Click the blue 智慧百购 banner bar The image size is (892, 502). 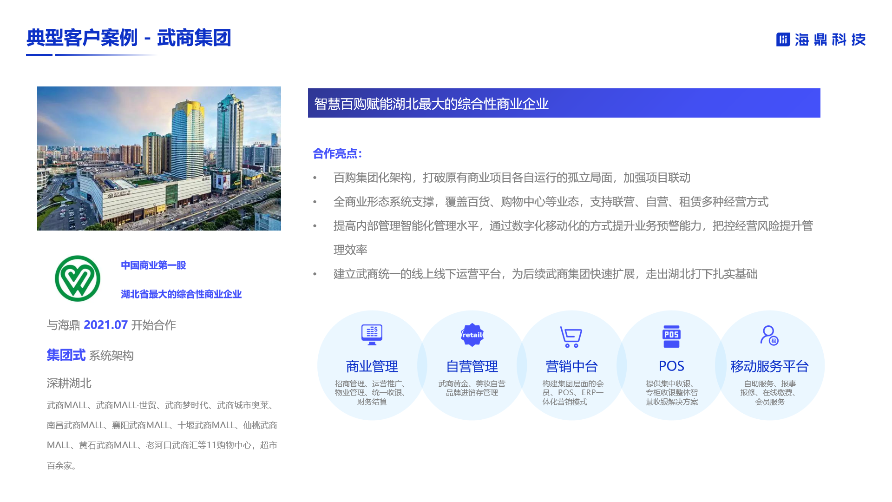pos(564,103)
